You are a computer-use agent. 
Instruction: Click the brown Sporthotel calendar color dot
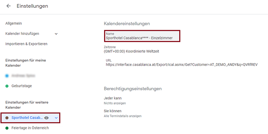7,118
